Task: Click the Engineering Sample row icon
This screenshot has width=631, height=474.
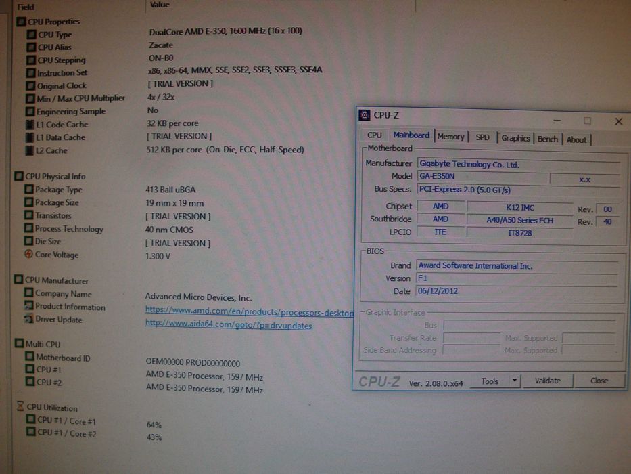Action: (x=30, y=111)
